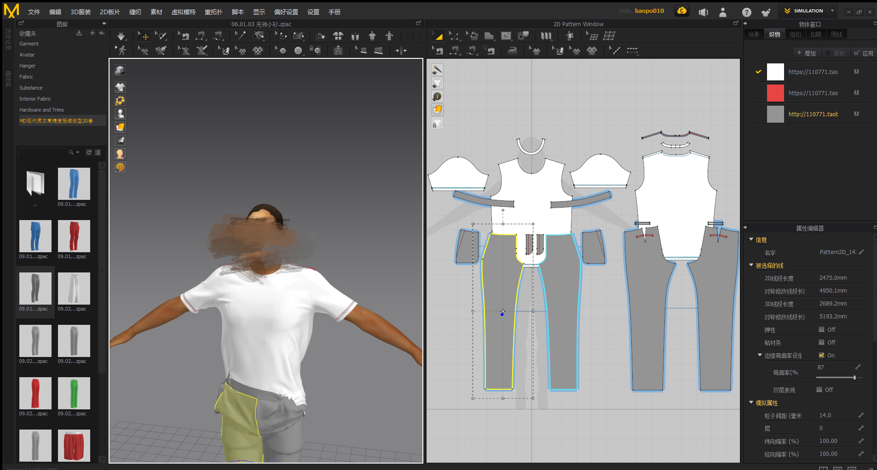Click the 弯曲率 slider handle
Viewport: 877px width, 470px height.
point(854,378)
